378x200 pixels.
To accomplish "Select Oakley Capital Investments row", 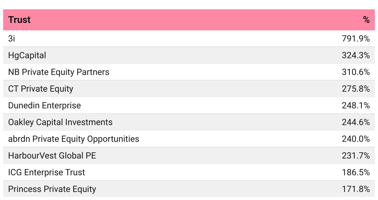I will click(189, 122).
